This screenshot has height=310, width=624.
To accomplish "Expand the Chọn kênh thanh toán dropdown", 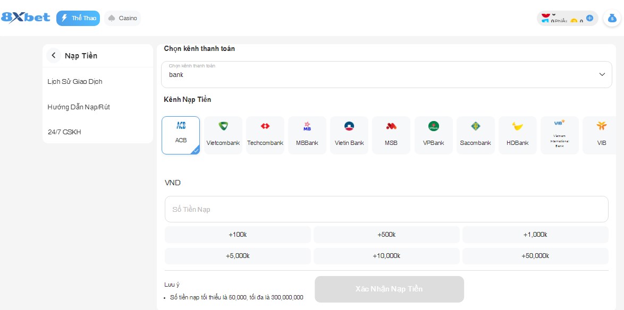I will (x=386, y=74).
